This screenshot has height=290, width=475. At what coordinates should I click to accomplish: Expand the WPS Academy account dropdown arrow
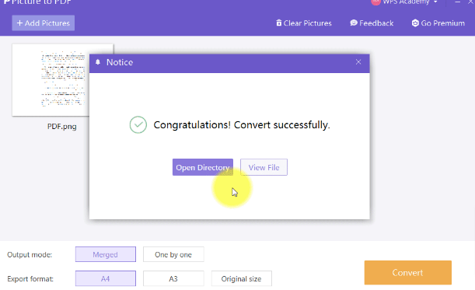(x=435, y=2)
